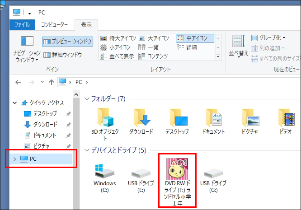Viewport: 301px width, 210px height.
Task: Open recent locations dropdown chevron
Action: [x=42, y=82]
